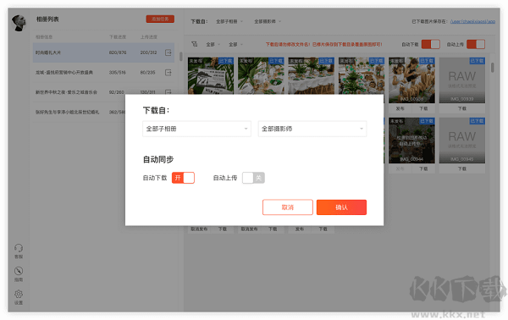Click 下载 under the IMG_00944 photo
508x320 pixels.
coord(423,168)
